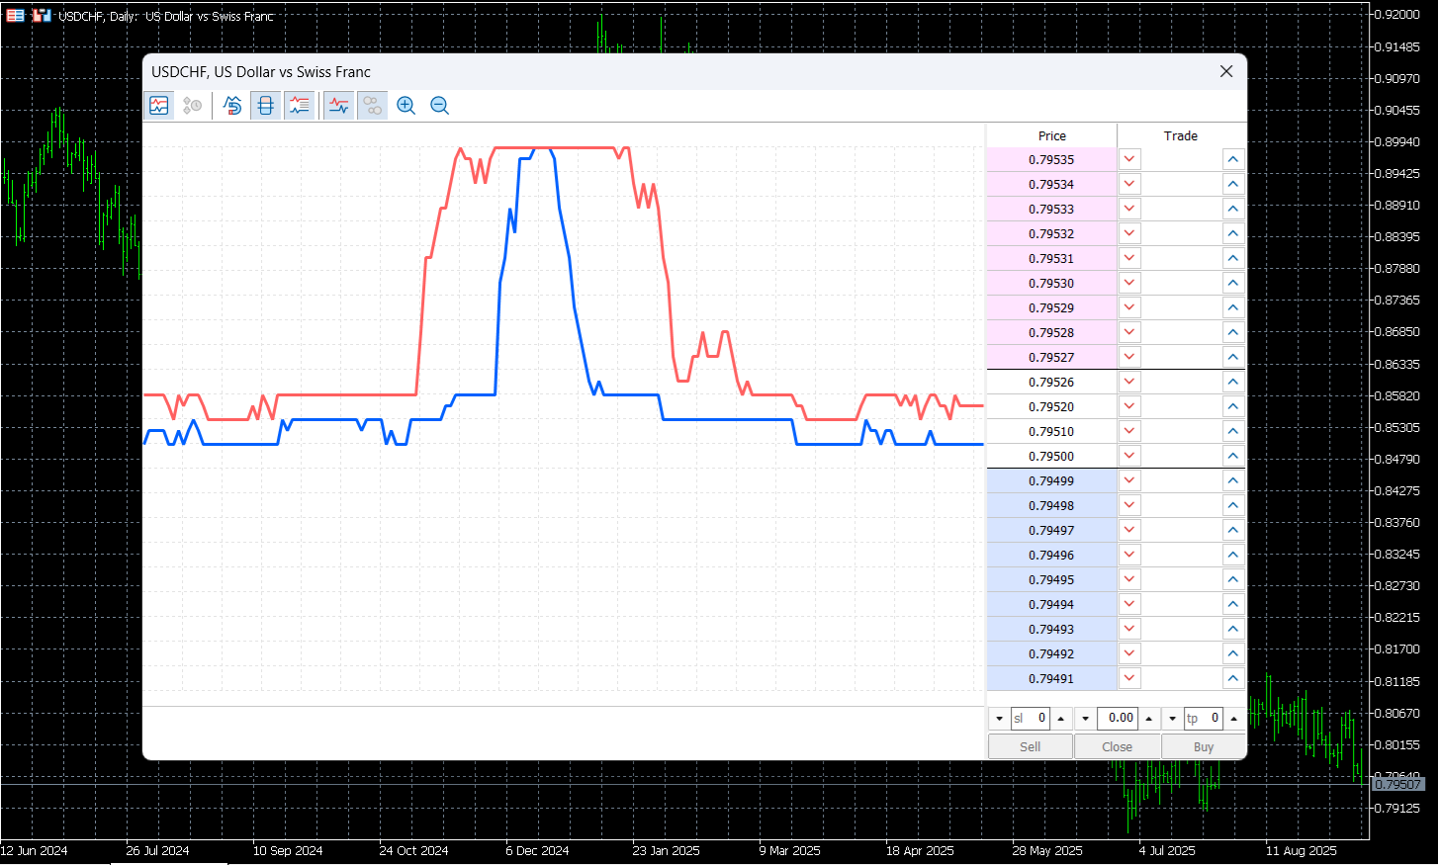The image size is (1438, 865).
Task: Toggle the grey bubbles toolbar button
Action: point(372,106)
